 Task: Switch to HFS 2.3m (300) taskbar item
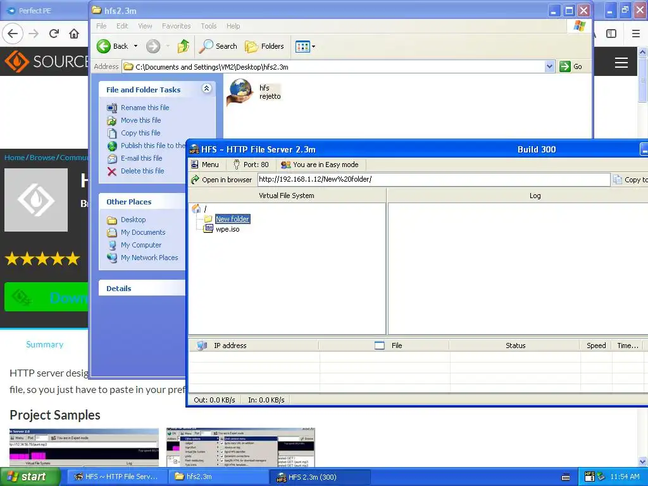(x=320, y=477)
